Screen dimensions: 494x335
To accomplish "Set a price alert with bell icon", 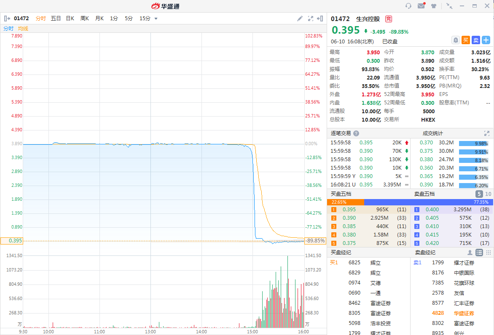I will (456, 40).
